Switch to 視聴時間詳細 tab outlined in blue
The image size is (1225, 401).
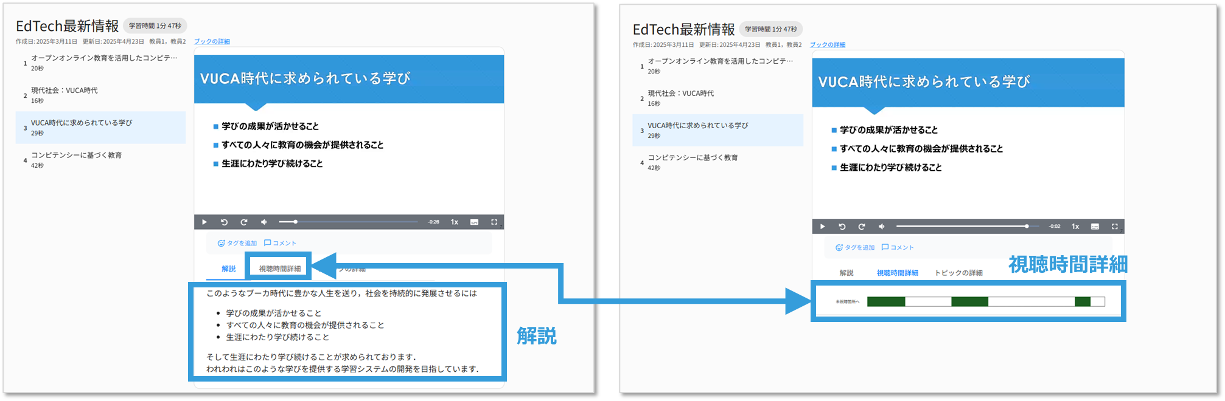pyautogui.click(x=279, y=269)
